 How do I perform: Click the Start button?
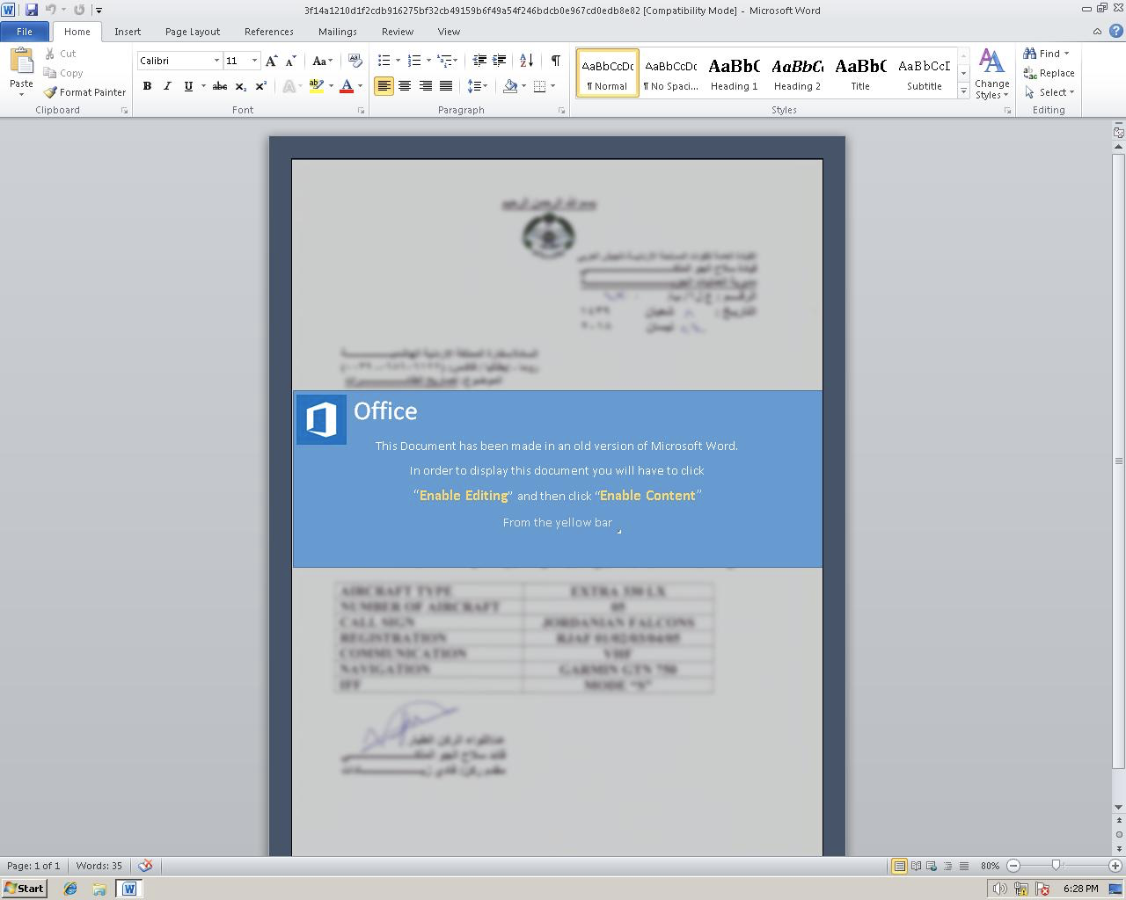(24, 889)
